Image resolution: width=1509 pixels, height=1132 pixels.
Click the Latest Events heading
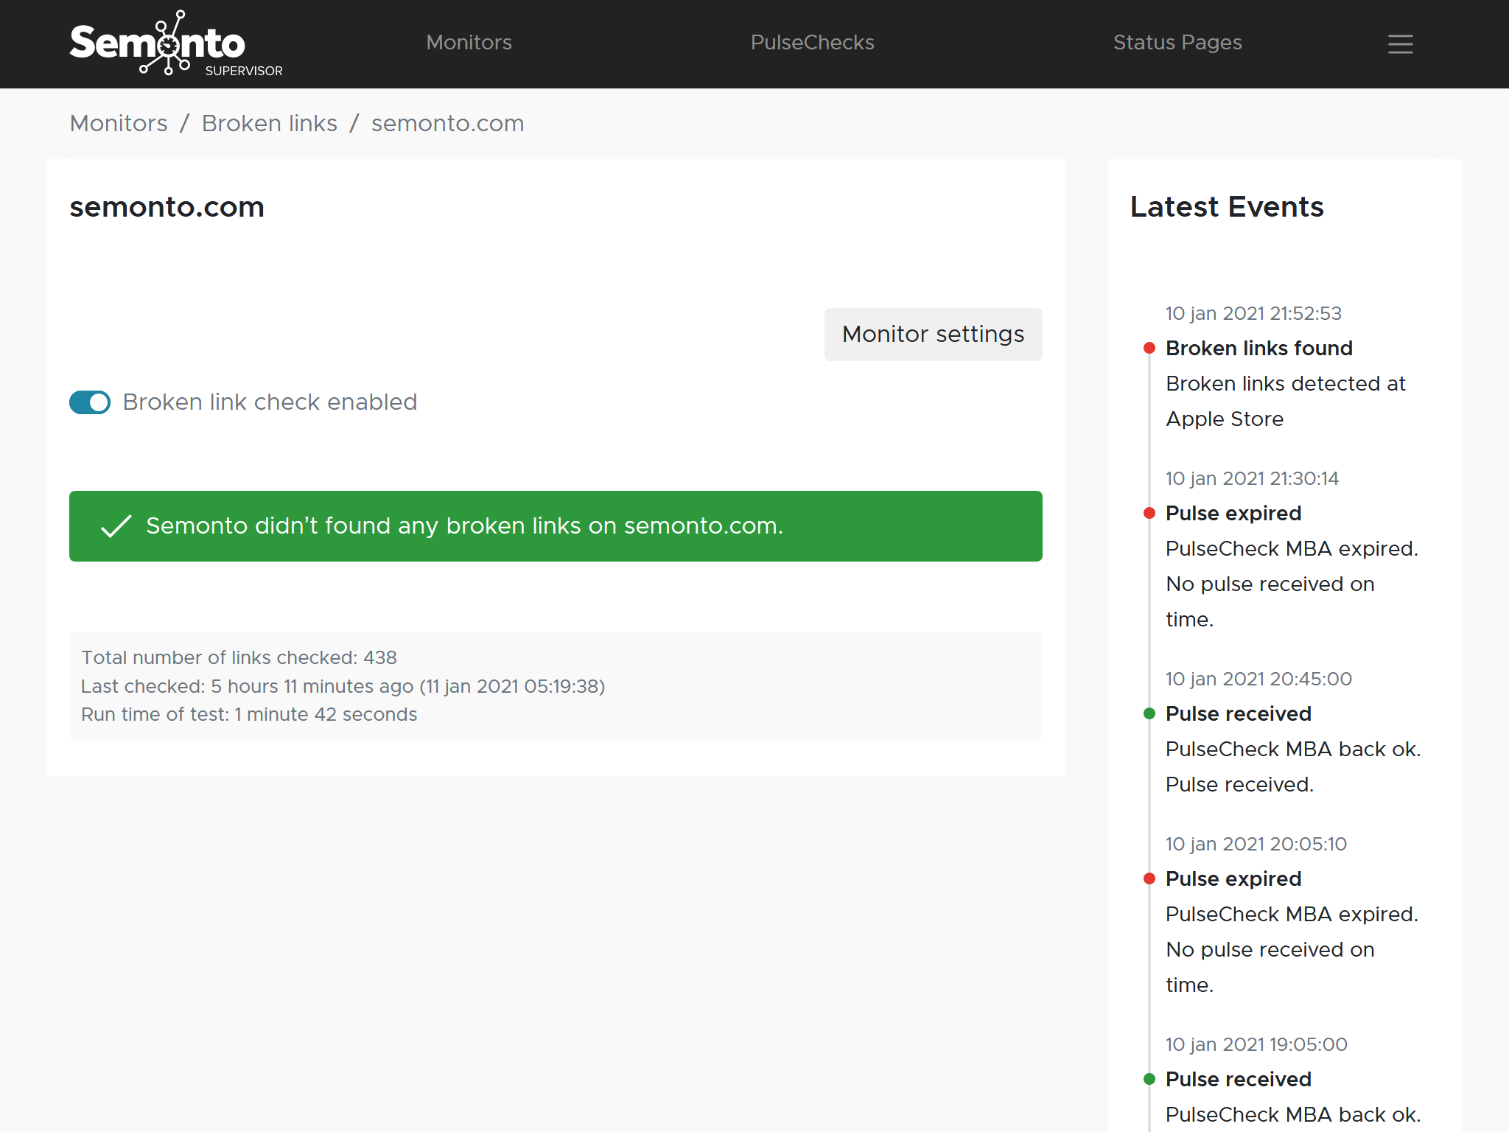(1226, 207)
